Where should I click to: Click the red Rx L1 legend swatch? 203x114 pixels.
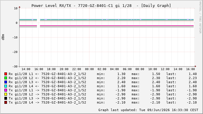point(6,74)
